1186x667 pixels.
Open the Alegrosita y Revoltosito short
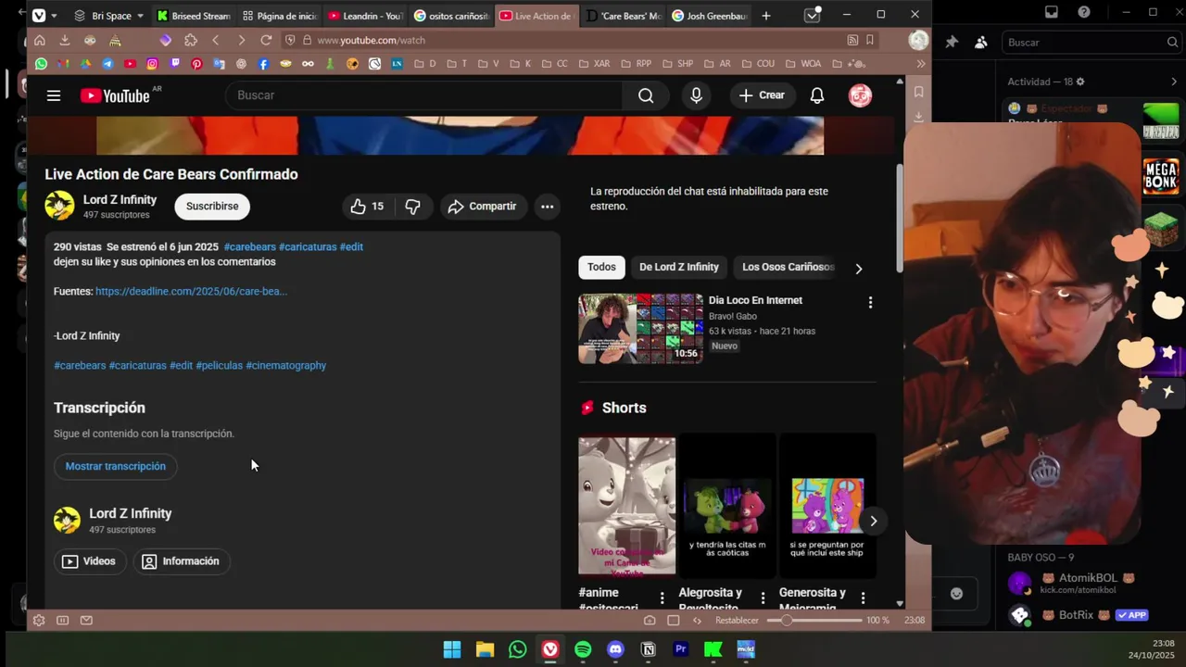tap(727, 506)
